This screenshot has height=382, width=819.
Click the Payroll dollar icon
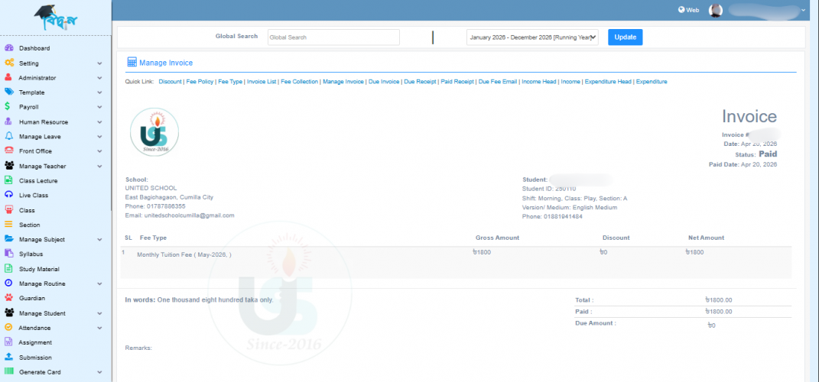[x=8, y=106]
